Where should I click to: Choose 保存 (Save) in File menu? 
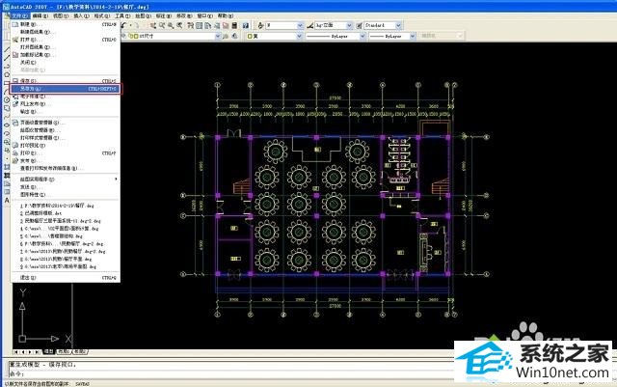(x=65, y=81)
